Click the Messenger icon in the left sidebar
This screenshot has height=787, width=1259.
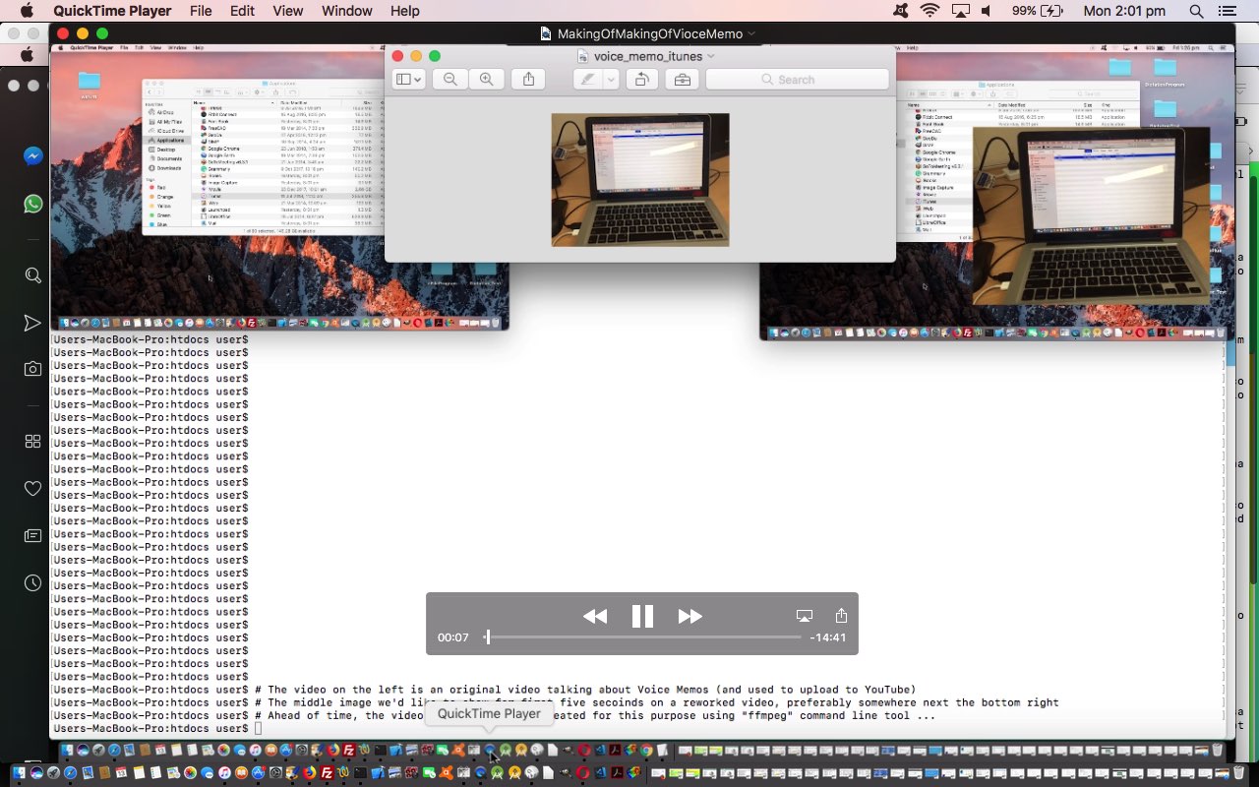click(x=32, y=156)
